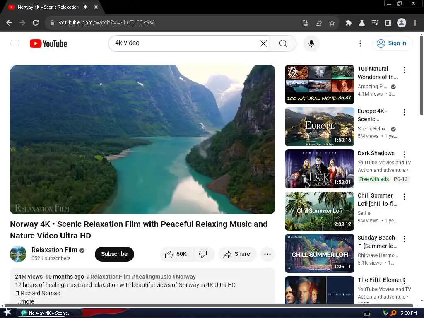The height and width of the screenshot is (318, 424).
Task: Clear the search box with X icon
Action: pos(263,43)
